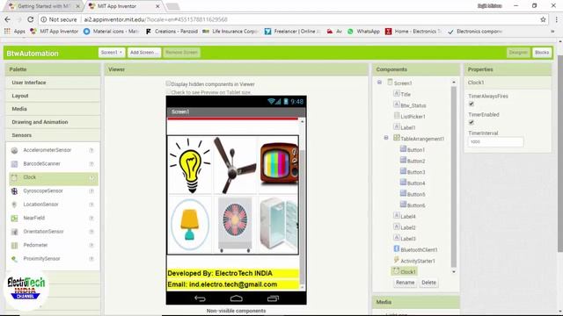Click the Clock1 component icon in the tree
The image size is (563, 316).
click(x=397, y=271)
